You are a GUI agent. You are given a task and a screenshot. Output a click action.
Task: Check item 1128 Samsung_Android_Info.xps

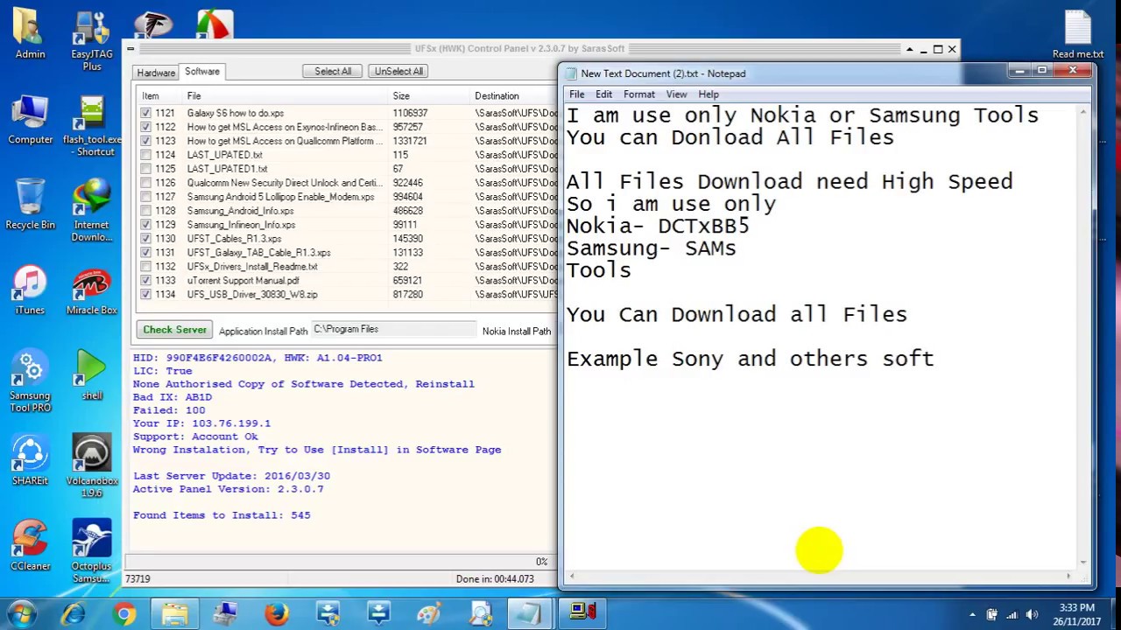pos(145,211)
